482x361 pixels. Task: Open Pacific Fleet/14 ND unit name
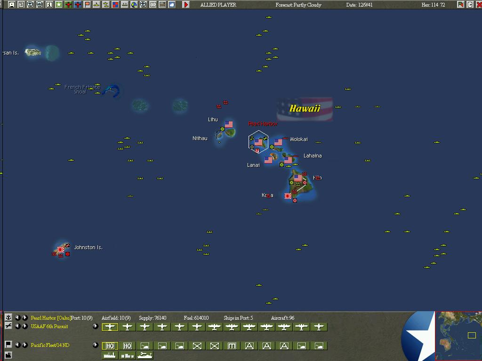point(50,345)
